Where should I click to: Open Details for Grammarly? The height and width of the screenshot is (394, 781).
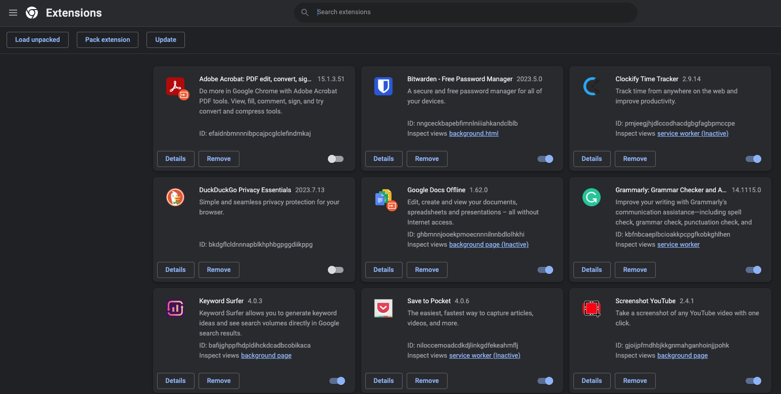click(592, 270)
